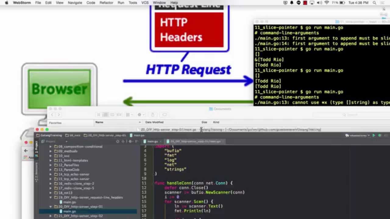Go back in Finder Documents window

[x=52, y=115]
